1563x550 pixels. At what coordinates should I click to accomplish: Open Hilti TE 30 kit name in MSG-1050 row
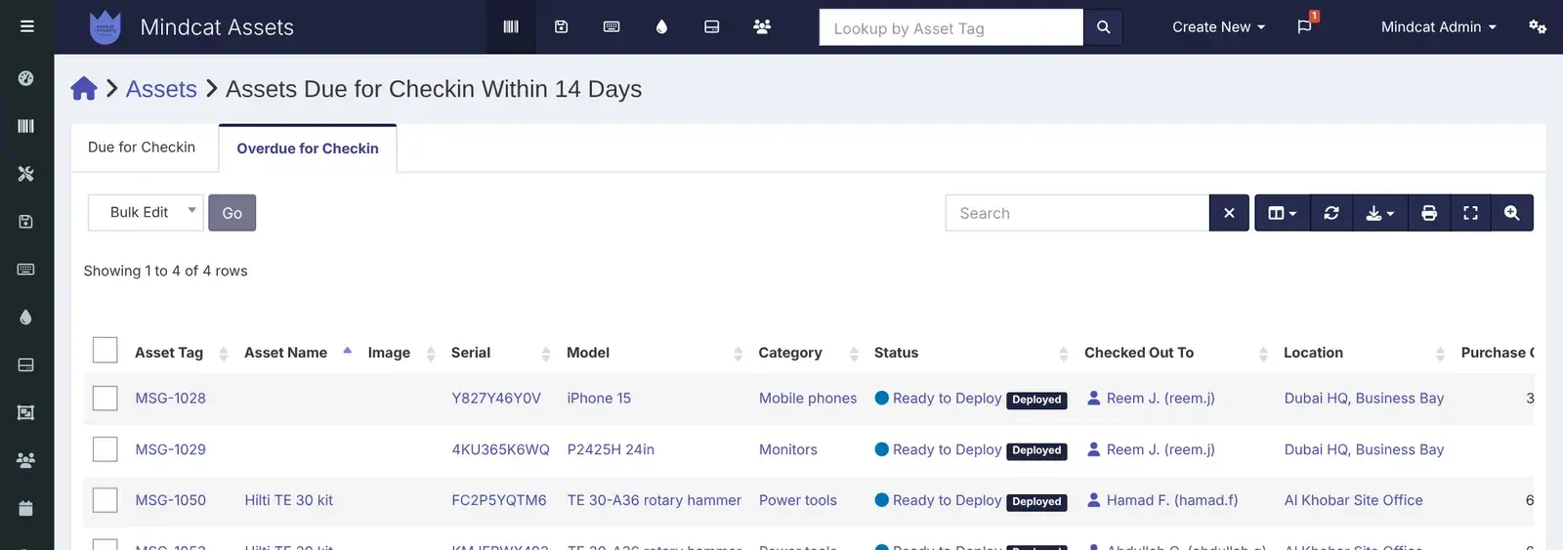pyautogui.click(x=288, y=500)
